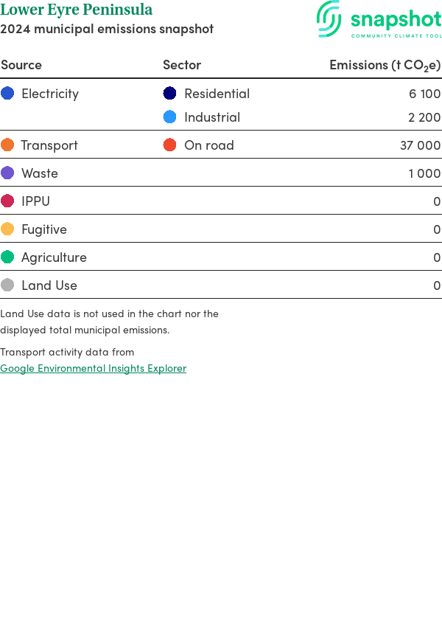Click the grey Land Use source dot
Screen dimensions: 442x627
pyautogui.click(x=7, y=285)
